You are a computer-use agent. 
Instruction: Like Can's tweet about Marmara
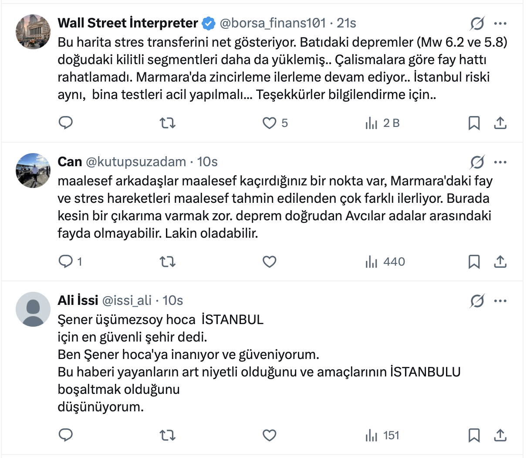tap(270, 262)
